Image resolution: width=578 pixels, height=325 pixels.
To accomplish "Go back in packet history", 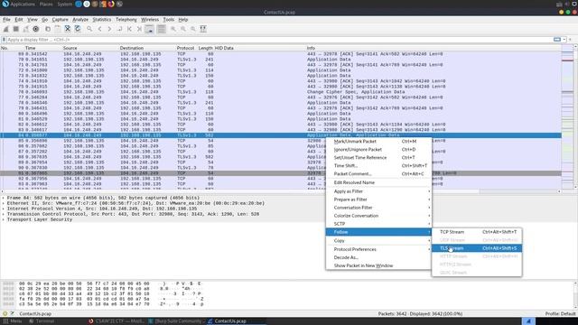I will pyautogui.click(x=99, y=29).
